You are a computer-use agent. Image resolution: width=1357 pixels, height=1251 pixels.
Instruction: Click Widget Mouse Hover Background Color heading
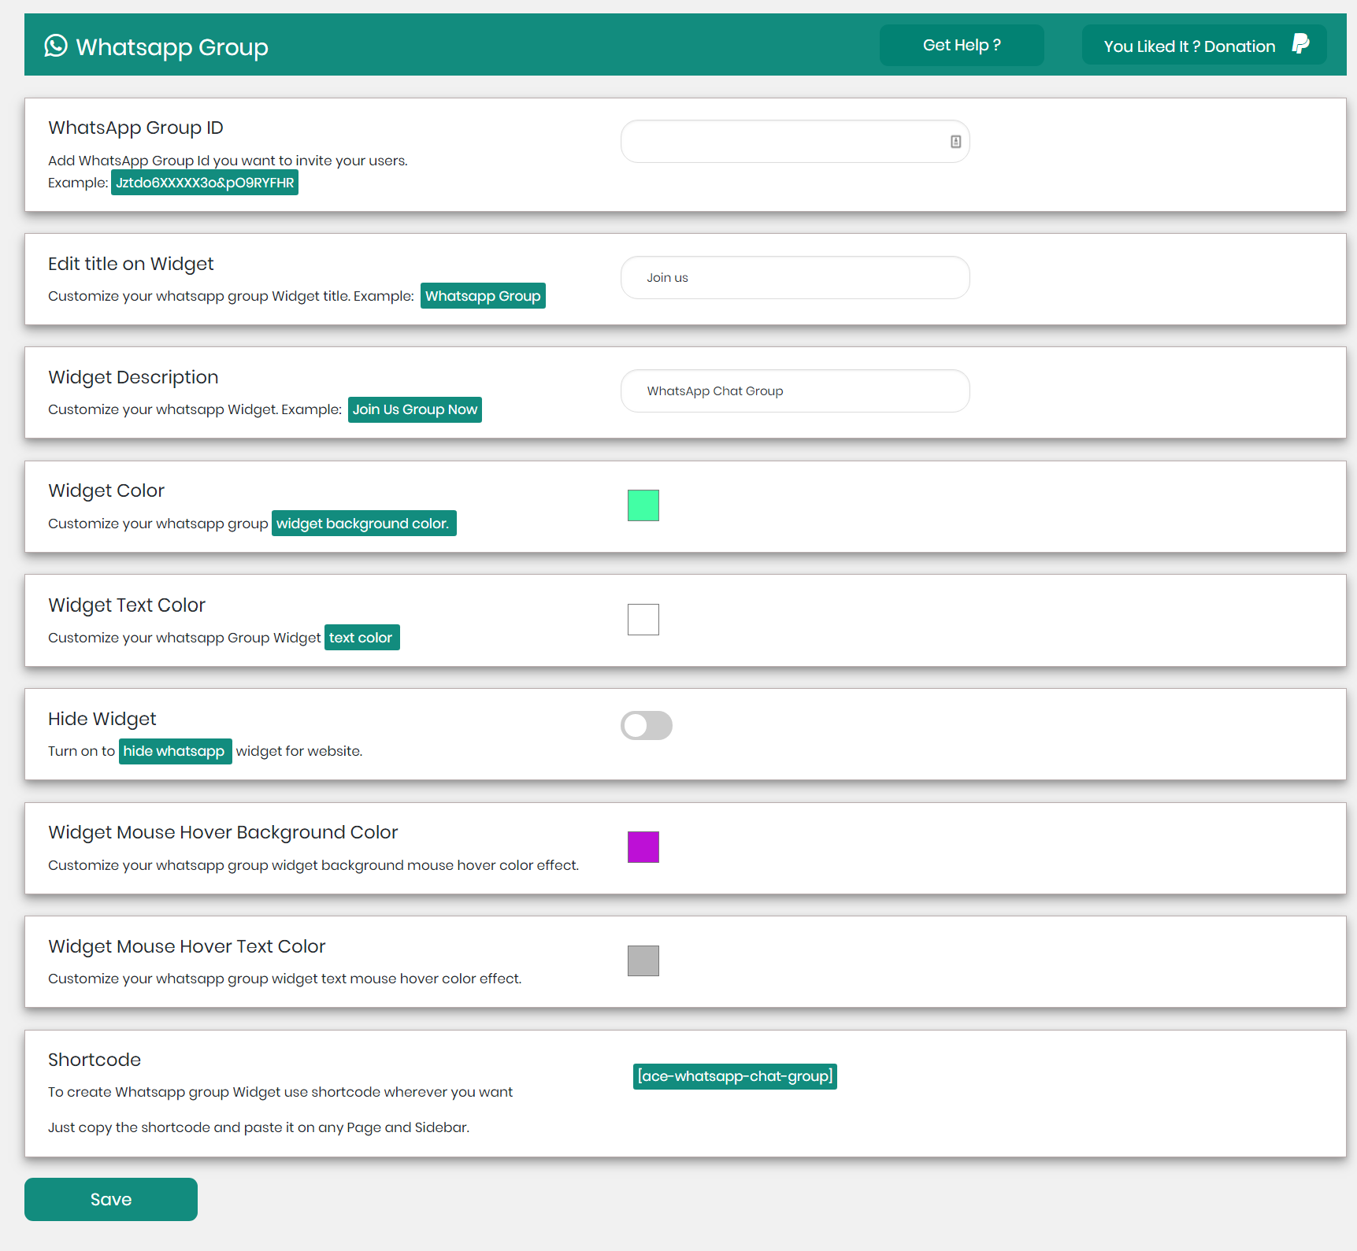223,832
